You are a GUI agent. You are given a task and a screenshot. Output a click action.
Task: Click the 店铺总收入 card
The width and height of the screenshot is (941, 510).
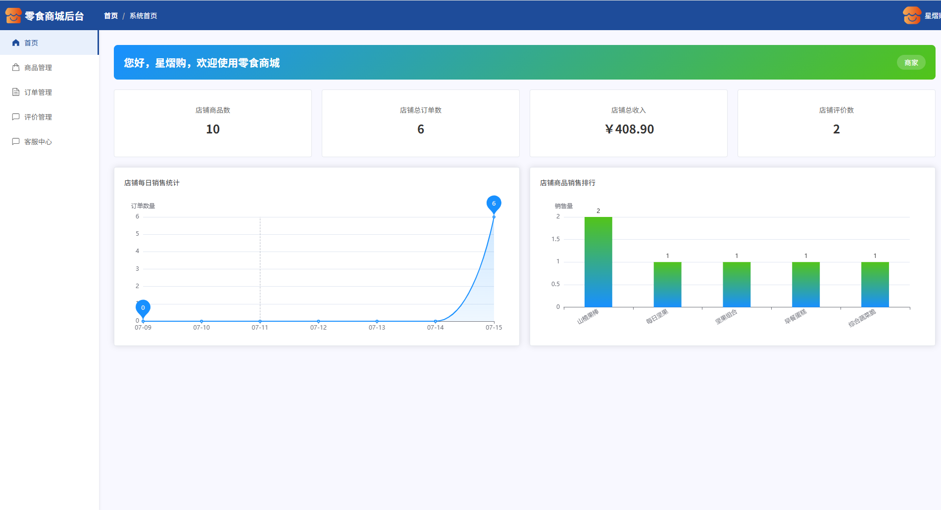(628, 123)
